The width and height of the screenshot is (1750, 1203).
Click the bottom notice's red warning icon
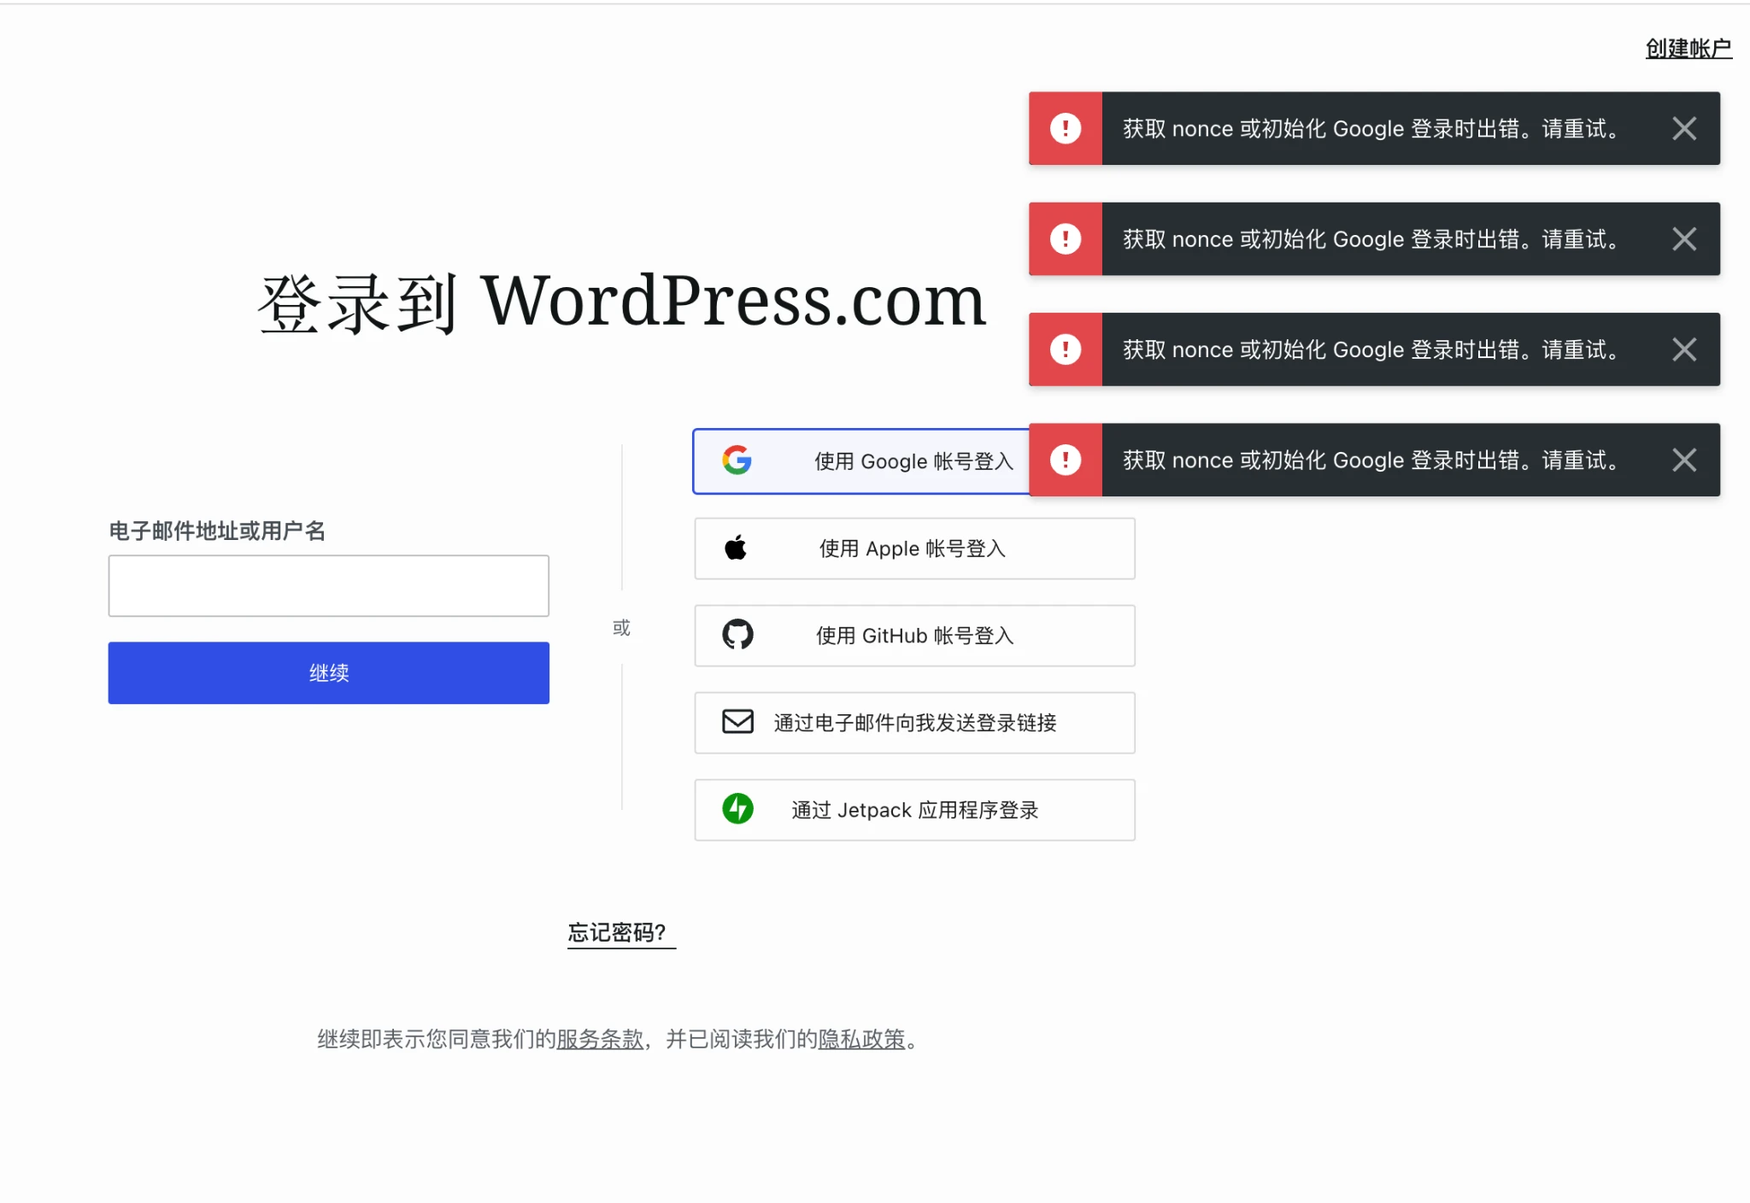coord(1065,461)
